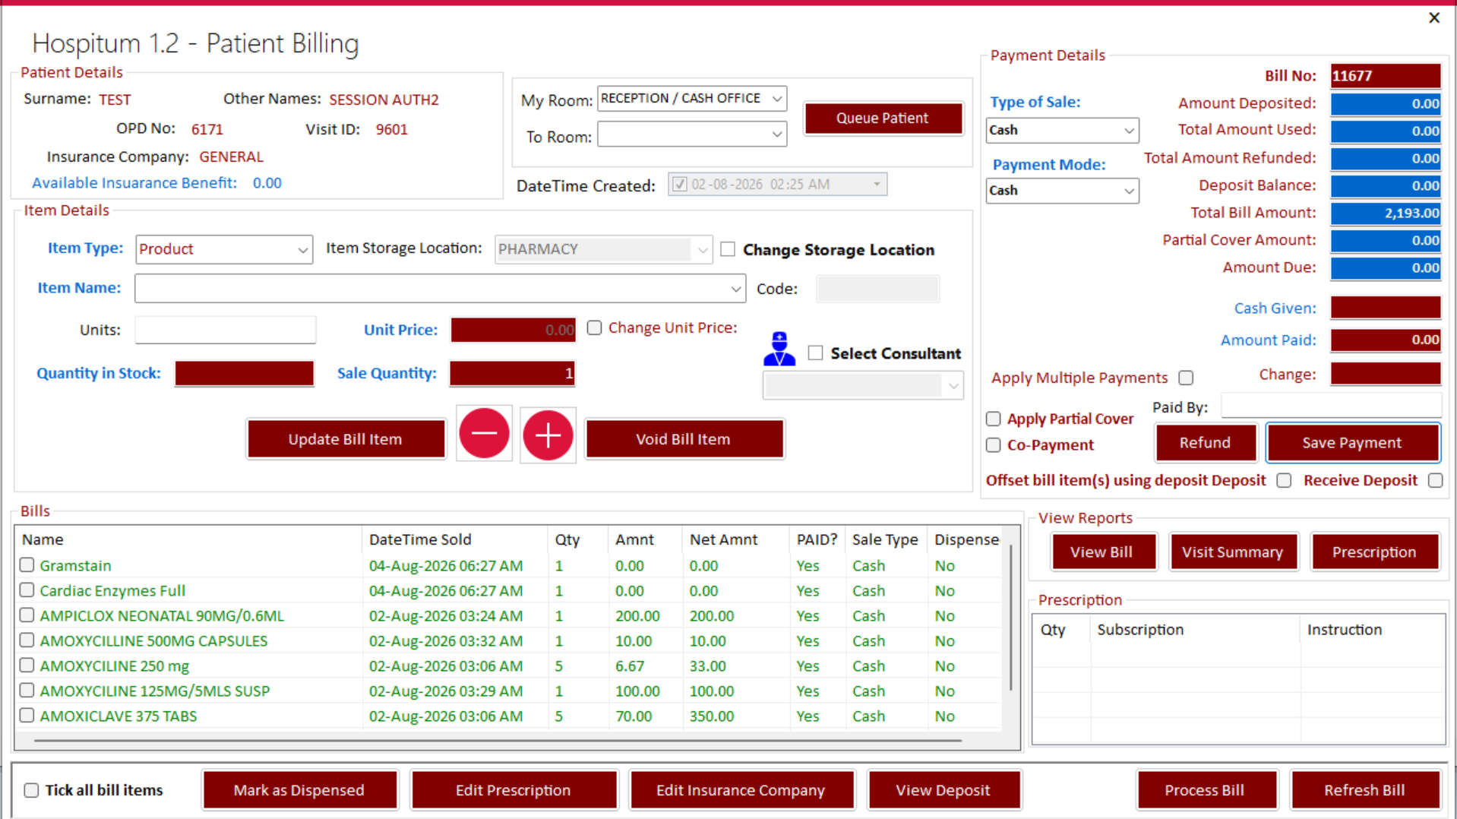Click the Cash Given input field
Image resolution: width=1457 pixels, height=819 pixels.
tap(1386, 308)
